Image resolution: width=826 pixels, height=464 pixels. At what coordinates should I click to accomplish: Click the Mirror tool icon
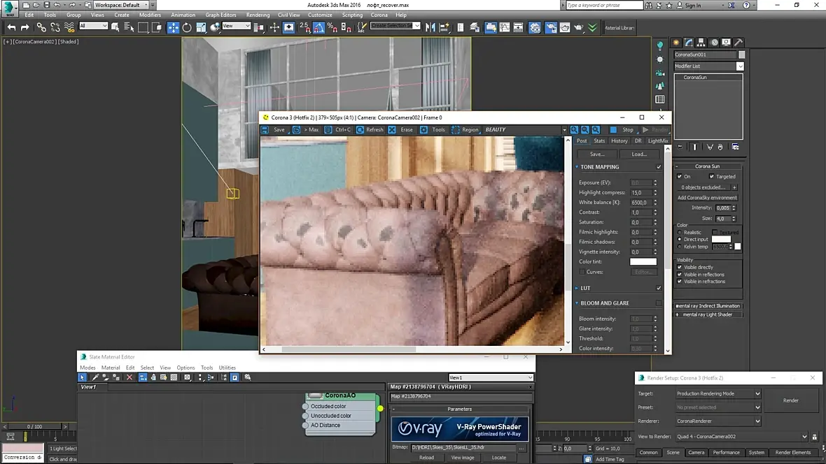click(430, 27)
